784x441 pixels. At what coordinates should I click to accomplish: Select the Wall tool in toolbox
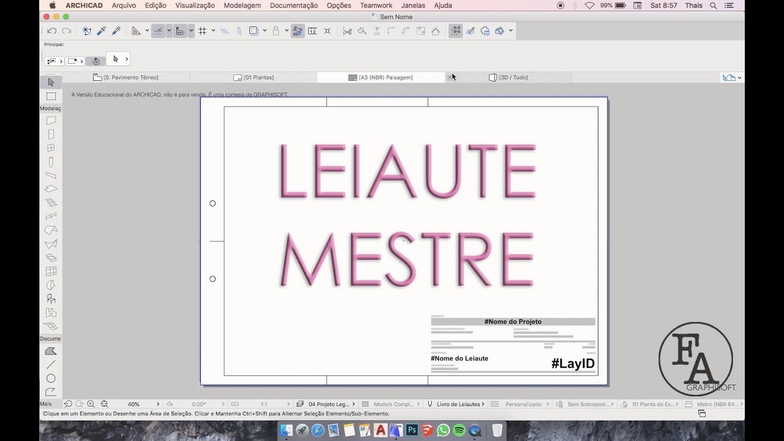coord(51,121)
